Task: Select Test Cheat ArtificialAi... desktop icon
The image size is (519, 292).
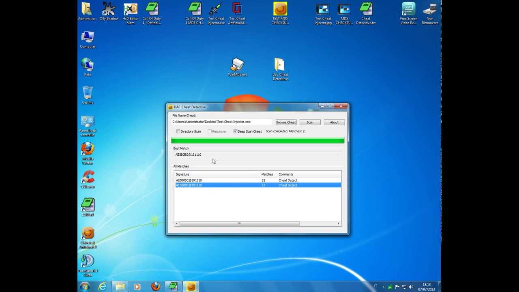Action: point(237,14)
